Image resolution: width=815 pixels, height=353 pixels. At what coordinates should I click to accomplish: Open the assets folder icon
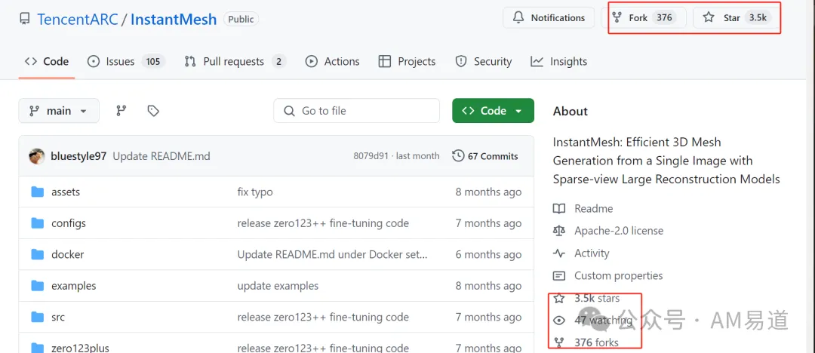pyautogui.click(x=38, y=192)
